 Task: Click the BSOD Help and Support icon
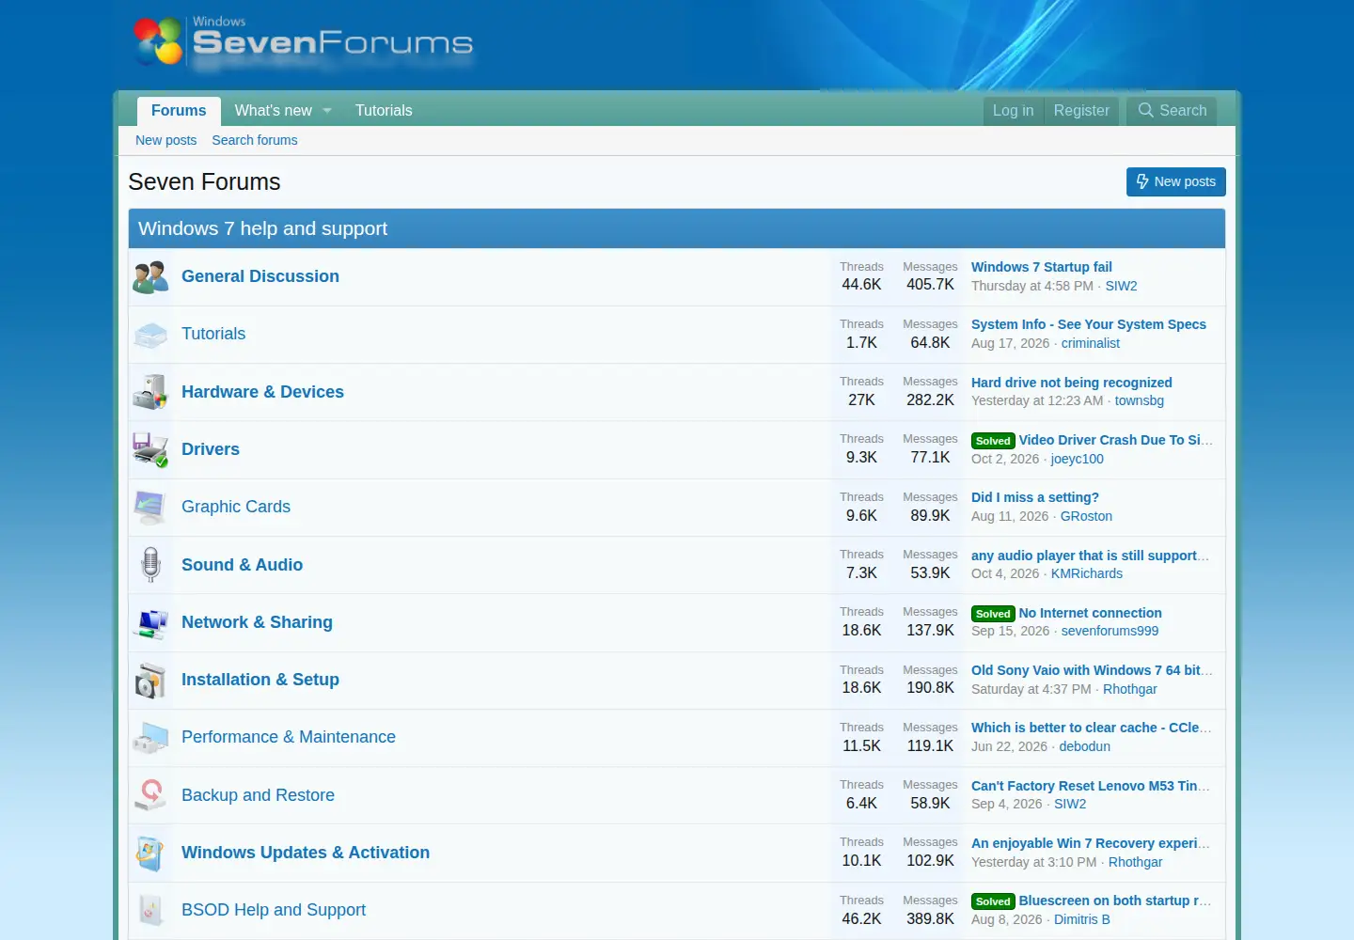coord(150,911)
